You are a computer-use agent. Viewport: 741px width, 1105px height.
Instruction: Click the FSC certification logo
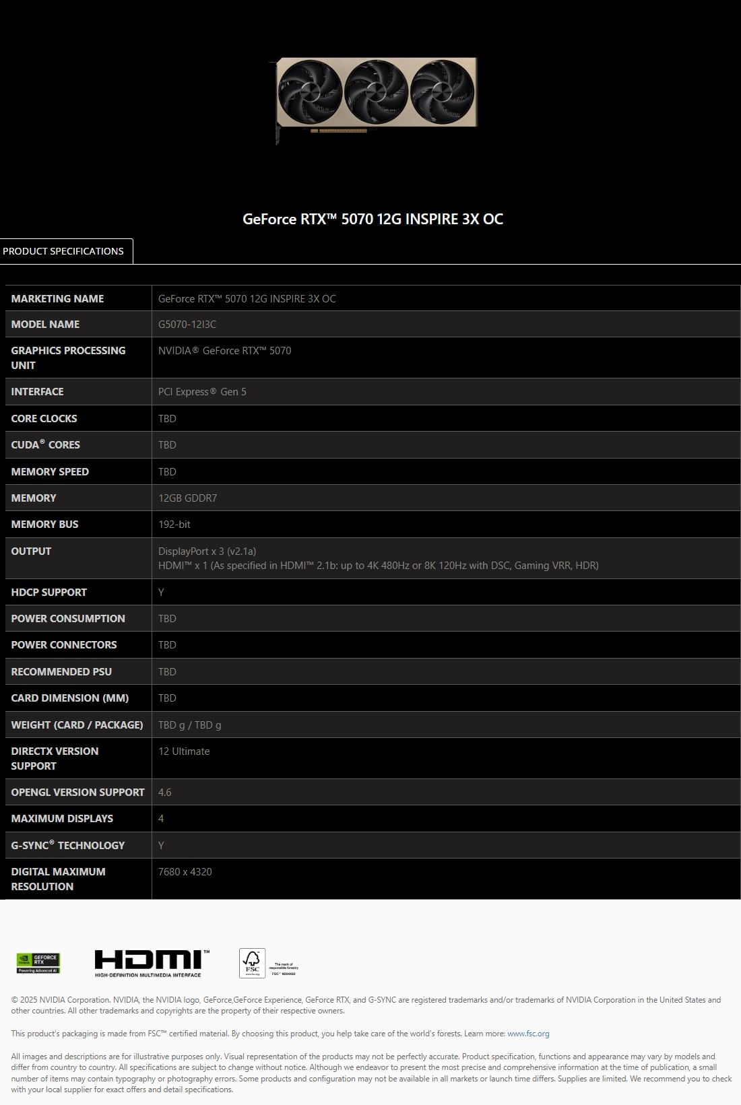[x=269, y=964]
